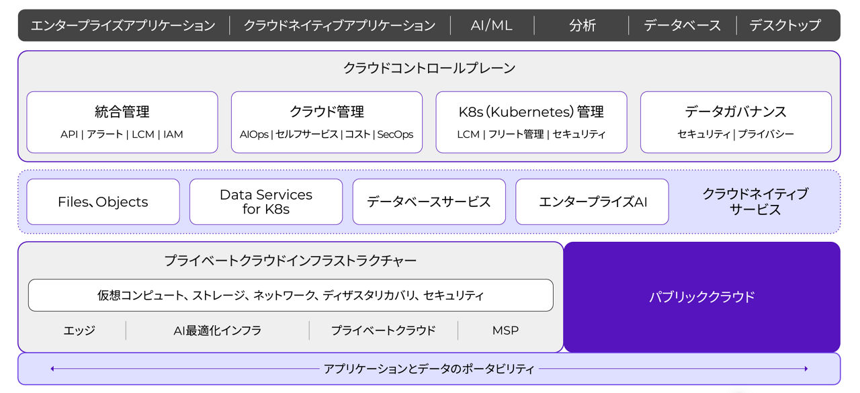Click the クラウドコントロールプレーン header

click(429, 68)
